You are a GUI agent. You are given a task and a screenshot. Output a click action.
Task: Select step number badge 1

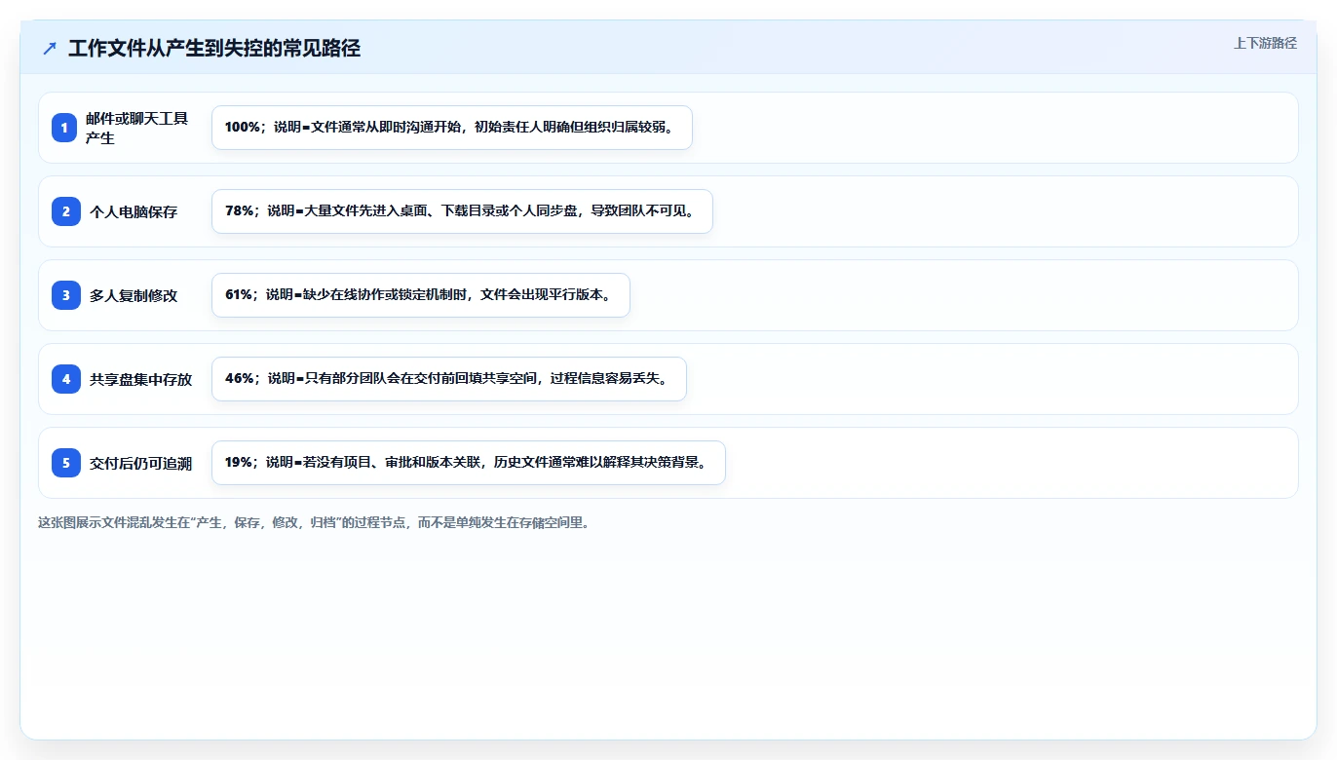pyautogui.click(x=64, y=128)
